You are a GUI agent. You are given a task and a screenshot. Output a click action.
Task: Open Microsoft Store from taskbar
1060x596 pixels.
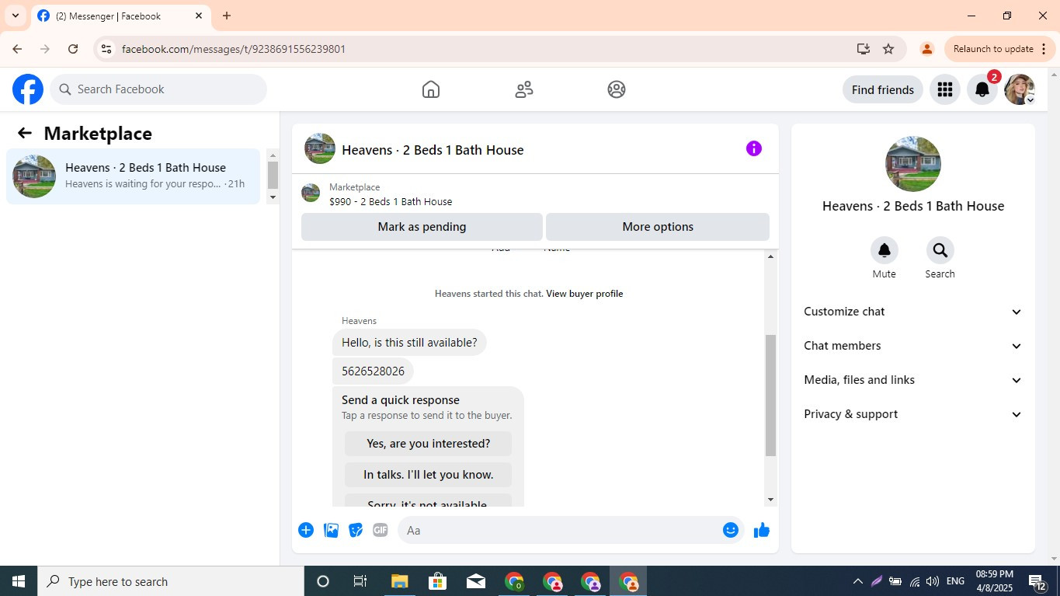click(437, 581)
